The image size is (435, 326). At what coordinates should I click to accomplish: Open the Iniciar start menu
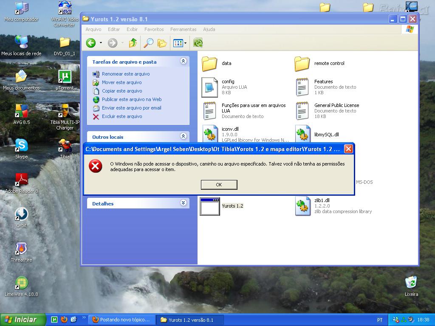(23, 320)
